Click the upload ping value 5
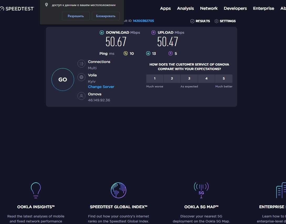Screen dimensions: 286x224 pos(176,54)
